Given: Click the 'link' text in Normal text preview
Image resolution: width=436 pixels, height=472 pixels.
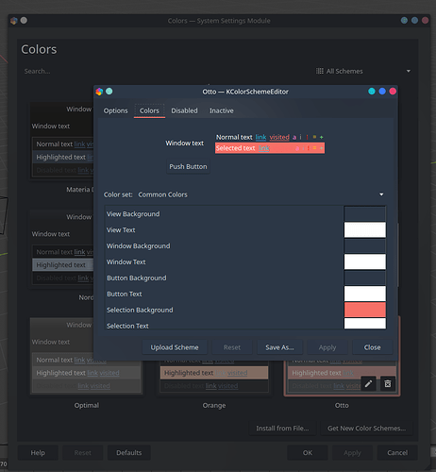Looking at the screenshot, I should point(260,137).
